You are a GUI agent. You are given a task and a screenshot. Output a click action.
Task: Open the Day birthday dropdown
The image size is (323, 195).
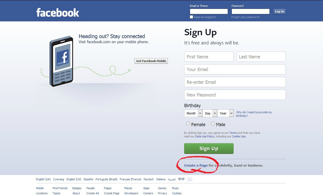click(210, 113)
